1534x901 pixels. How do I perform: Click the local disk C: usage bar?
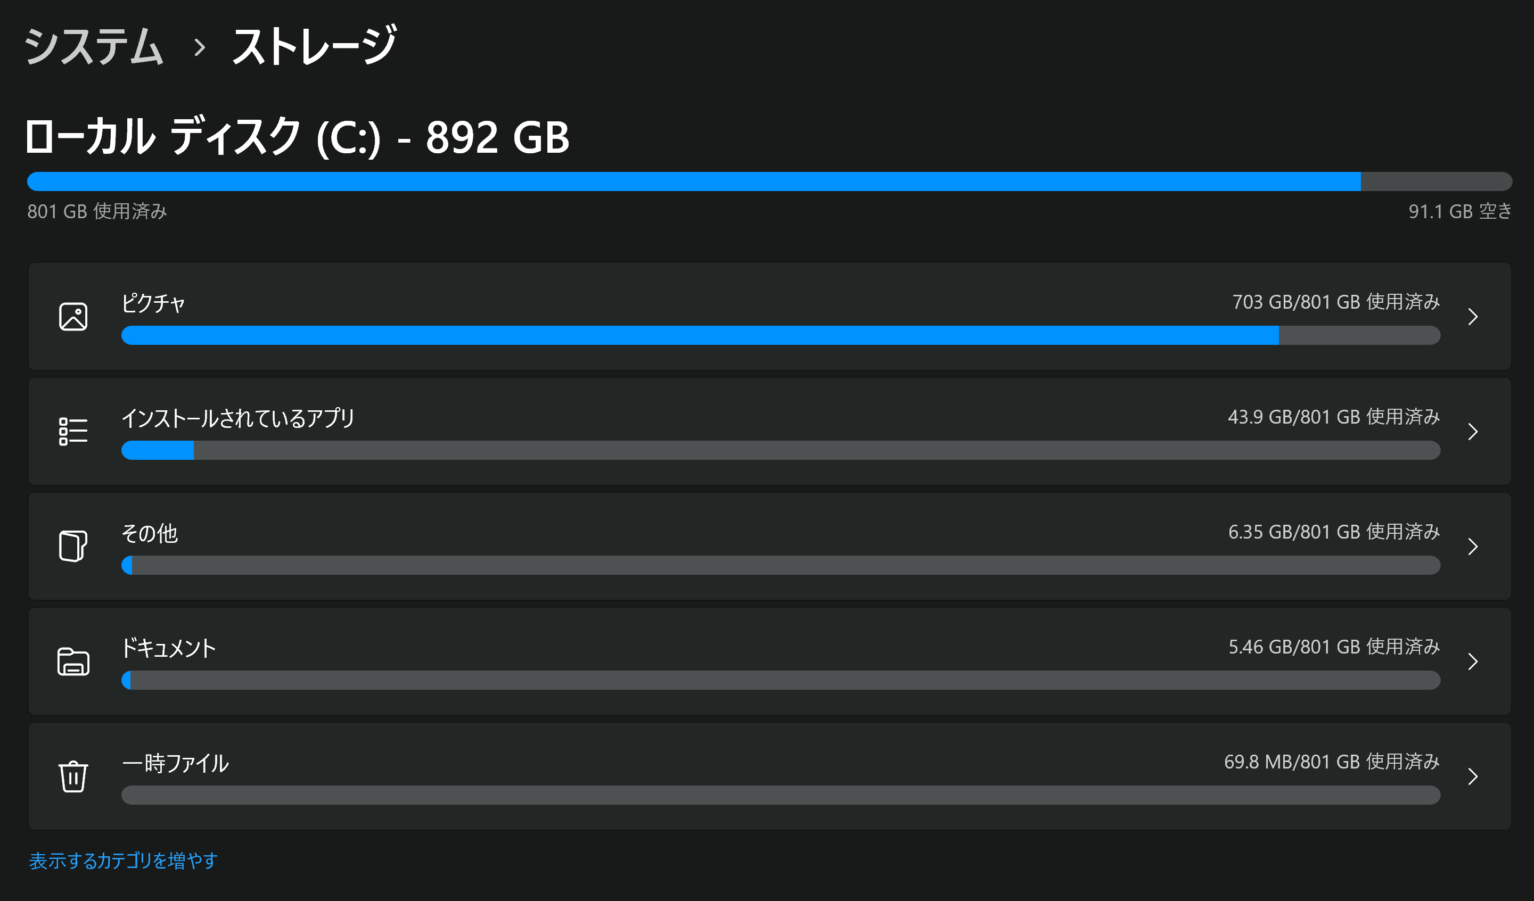pos(769,181)
